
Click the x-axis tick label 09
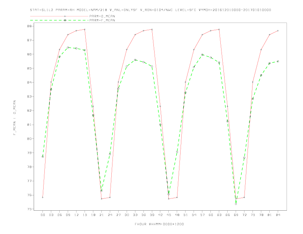tap(68, 215)
